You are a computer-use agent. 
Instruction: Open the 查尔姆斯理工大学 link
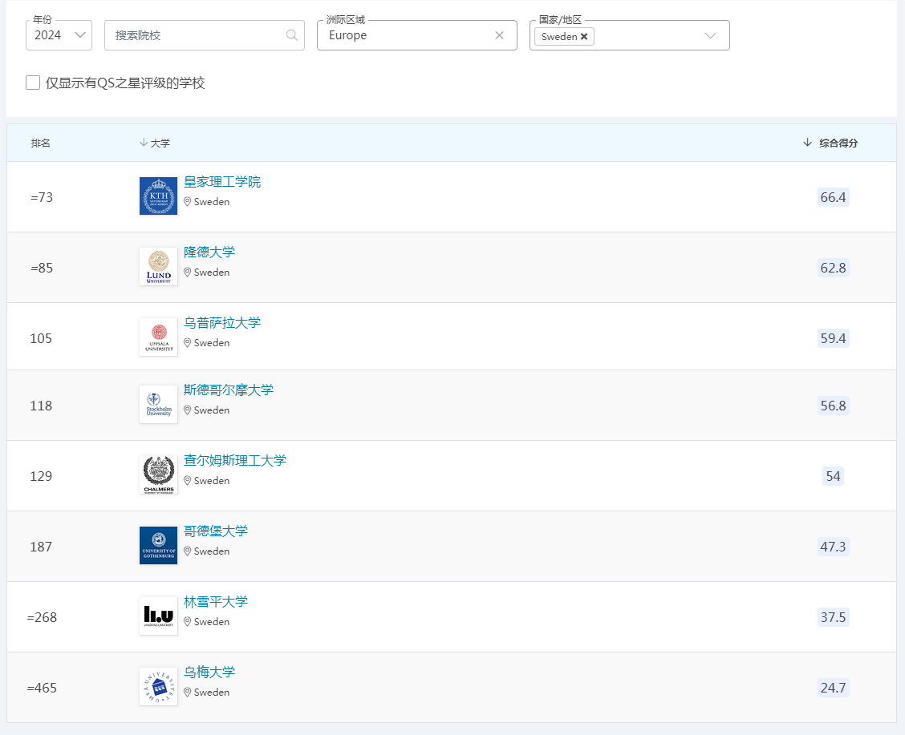(235, 461)
